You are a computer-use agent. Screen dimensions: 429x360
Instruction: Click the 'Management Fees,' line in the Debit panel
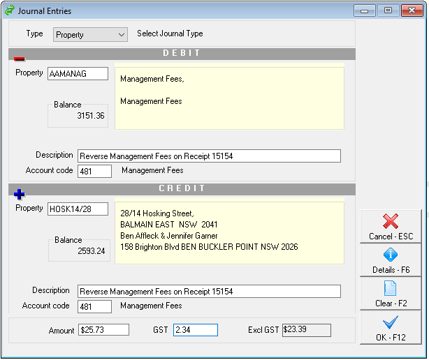pyautogui.click(x=152, y=79)
